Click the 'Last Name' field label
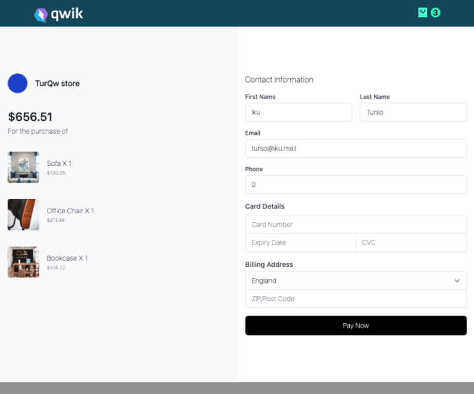Image resolution: width=474 pixels, height=394 pixels. tap(375, 97)
